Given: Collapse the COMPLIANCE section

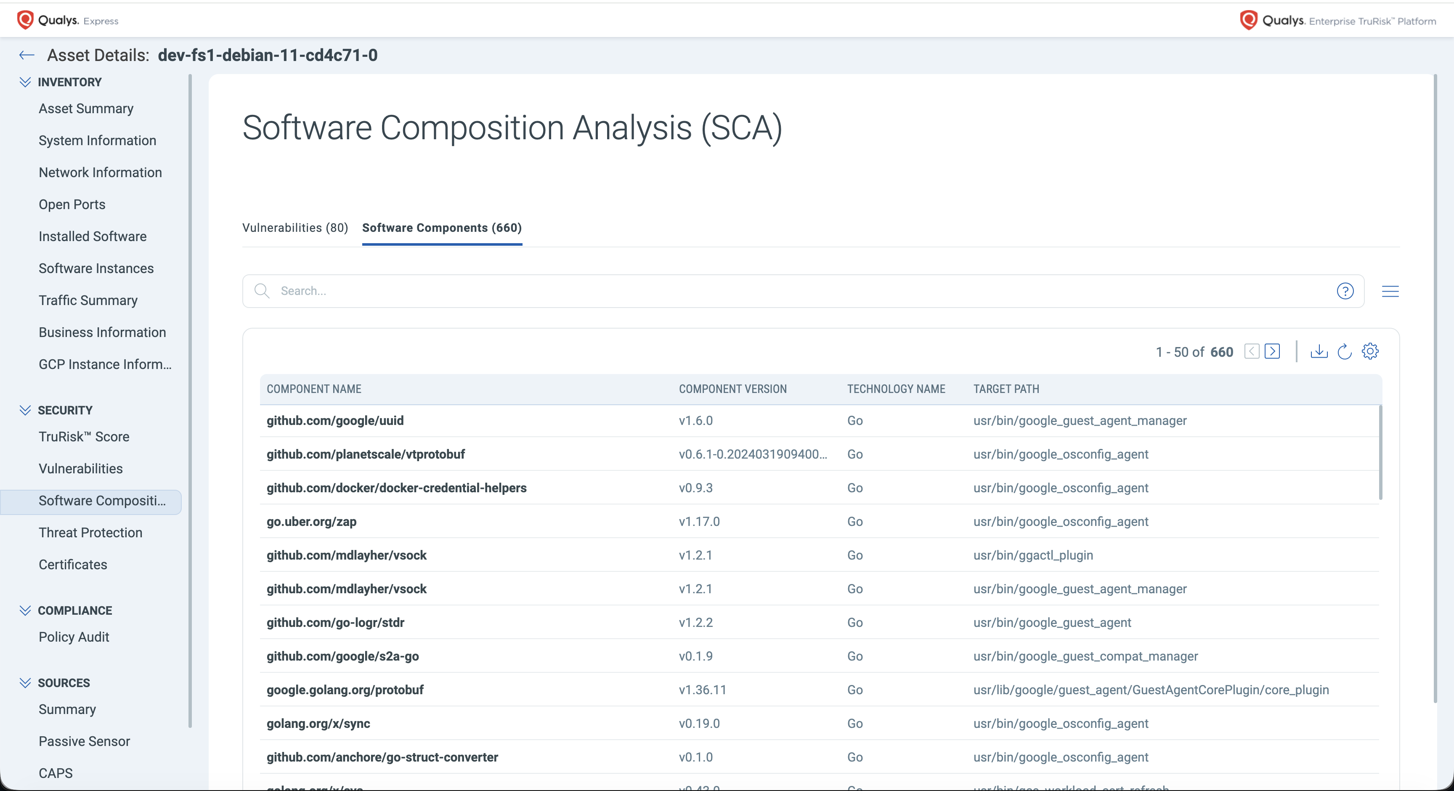Looking at the screenshot, I should tap(25, 611).
